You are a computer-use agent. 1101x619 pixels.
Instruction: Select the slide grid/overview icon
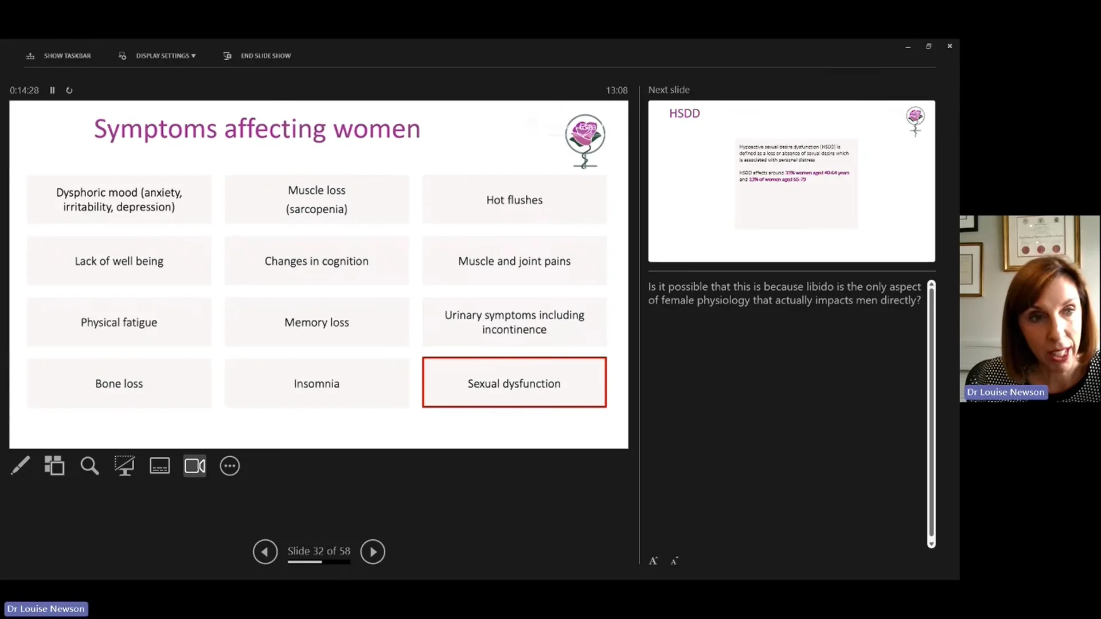(54, 465)
